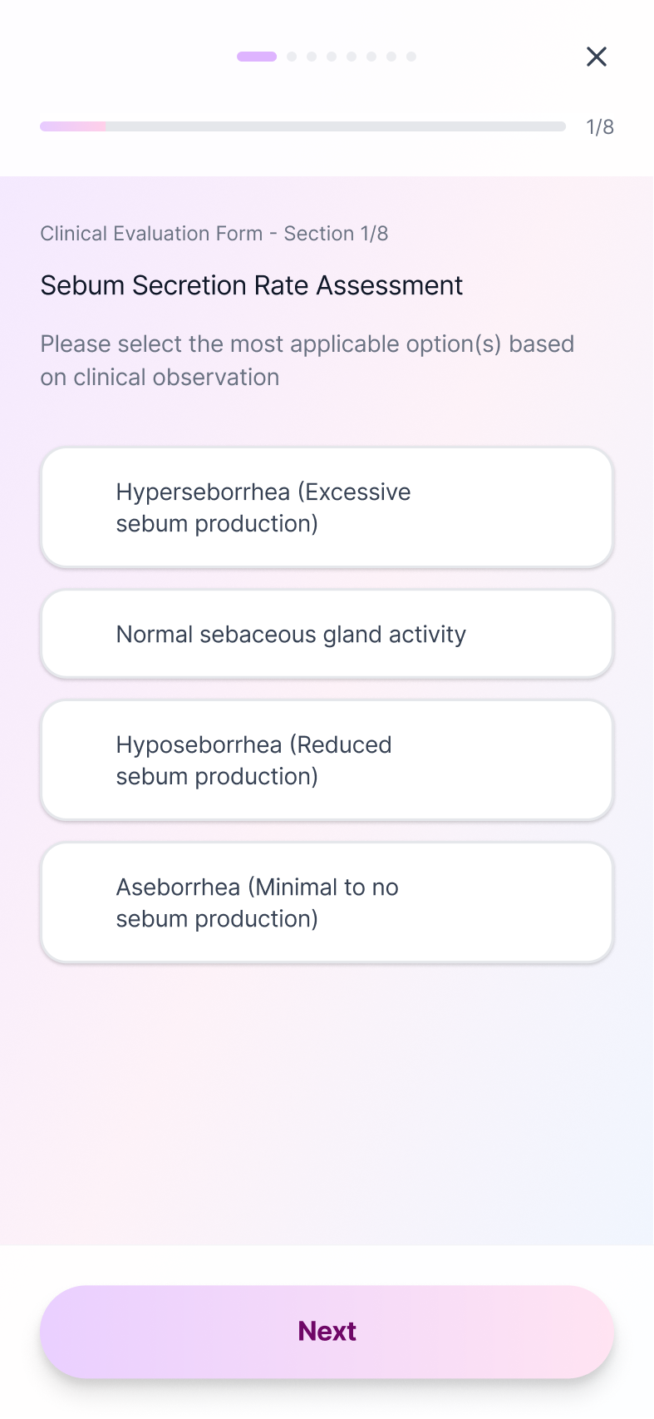Pick the Aseborrhea (Minimal to no sebum) option
This screenshot has width=654, height=1419.
tap(327, 902)
